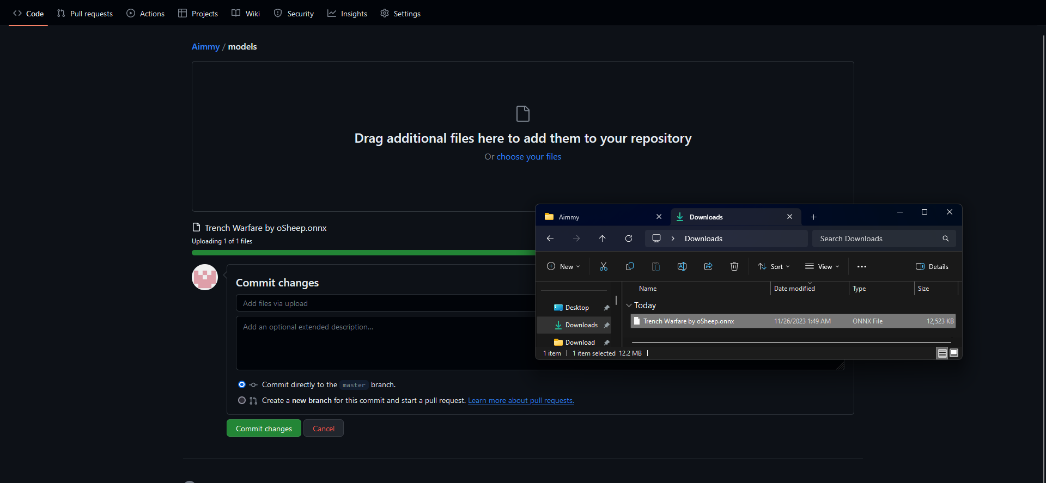Open Learn more about pull requests
This screenshot has width=1046, height=483.
pos(521,400)
